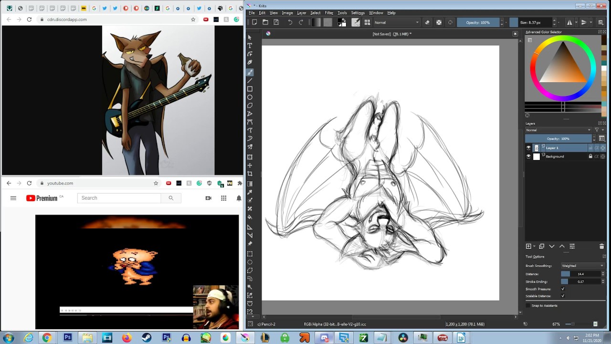Image resolution: width=611 pixels, height=344 pixels.
Task: Duplicate the current layer icon
Action: point(541,246)
